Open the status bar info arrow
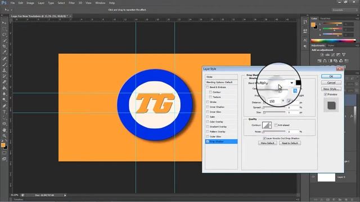This screenshot has width=360, height=202. click(65, 195)
